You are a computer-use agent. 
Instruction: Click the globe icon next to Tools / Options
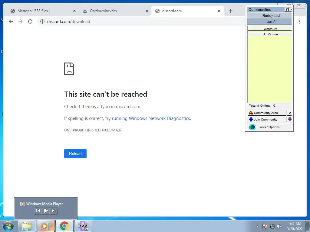pos(252,127)
